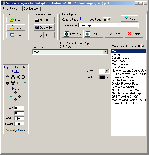Move page down arrow in Page Options
The width and height of the screenshot is (149, 155).
click(x=109, y=19)
